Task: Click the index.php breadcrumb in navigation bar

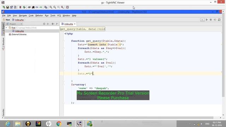Action: tap(18, 20)
